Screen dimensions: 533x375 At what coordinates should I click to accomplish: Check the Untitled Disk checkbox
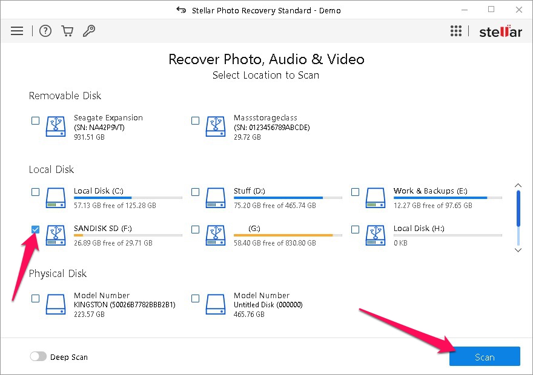tap(195, 298)
